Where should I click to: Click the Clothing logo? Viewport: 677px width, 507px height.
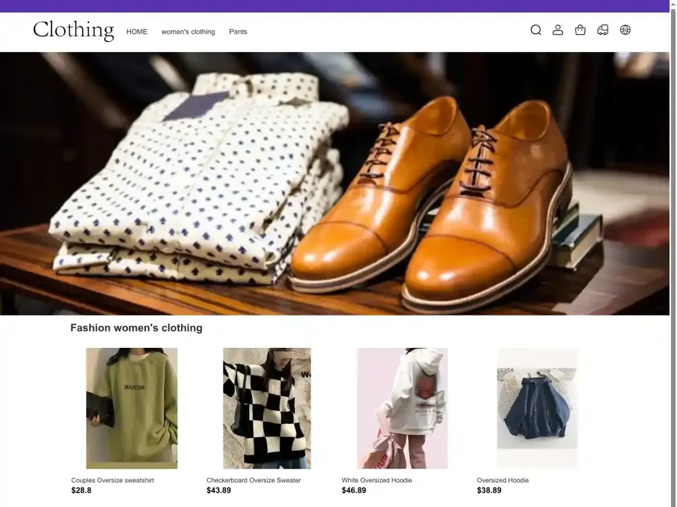pyautogui.click(x=73, y=30)
